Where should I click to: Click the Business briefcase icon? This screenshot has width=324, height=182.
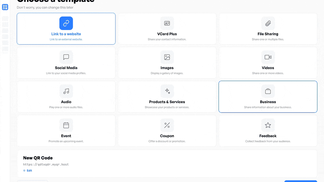(268, 91)
